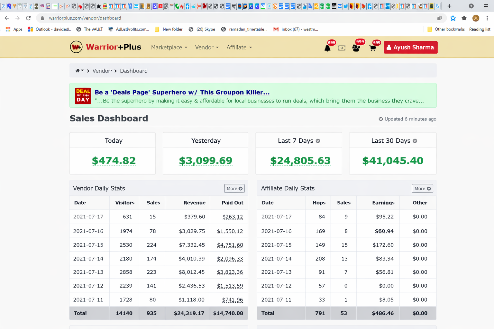494x329 pixels.
Task: Click the Ayush Sharma account button
Action: pyautogui.click(x=410, y=47)
